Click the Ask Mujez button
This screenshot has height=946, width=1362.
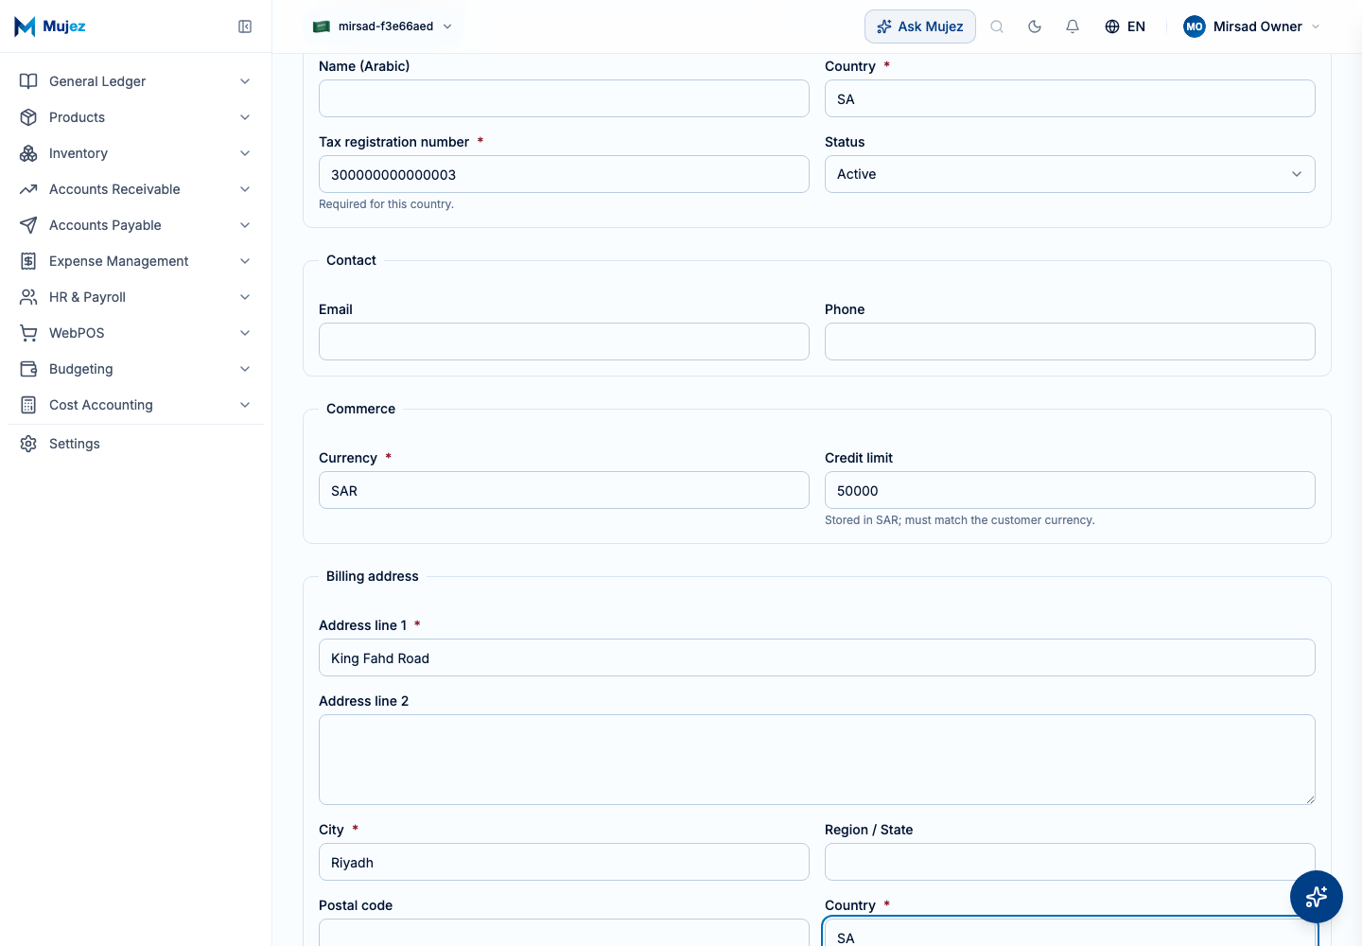pos(920,26)
